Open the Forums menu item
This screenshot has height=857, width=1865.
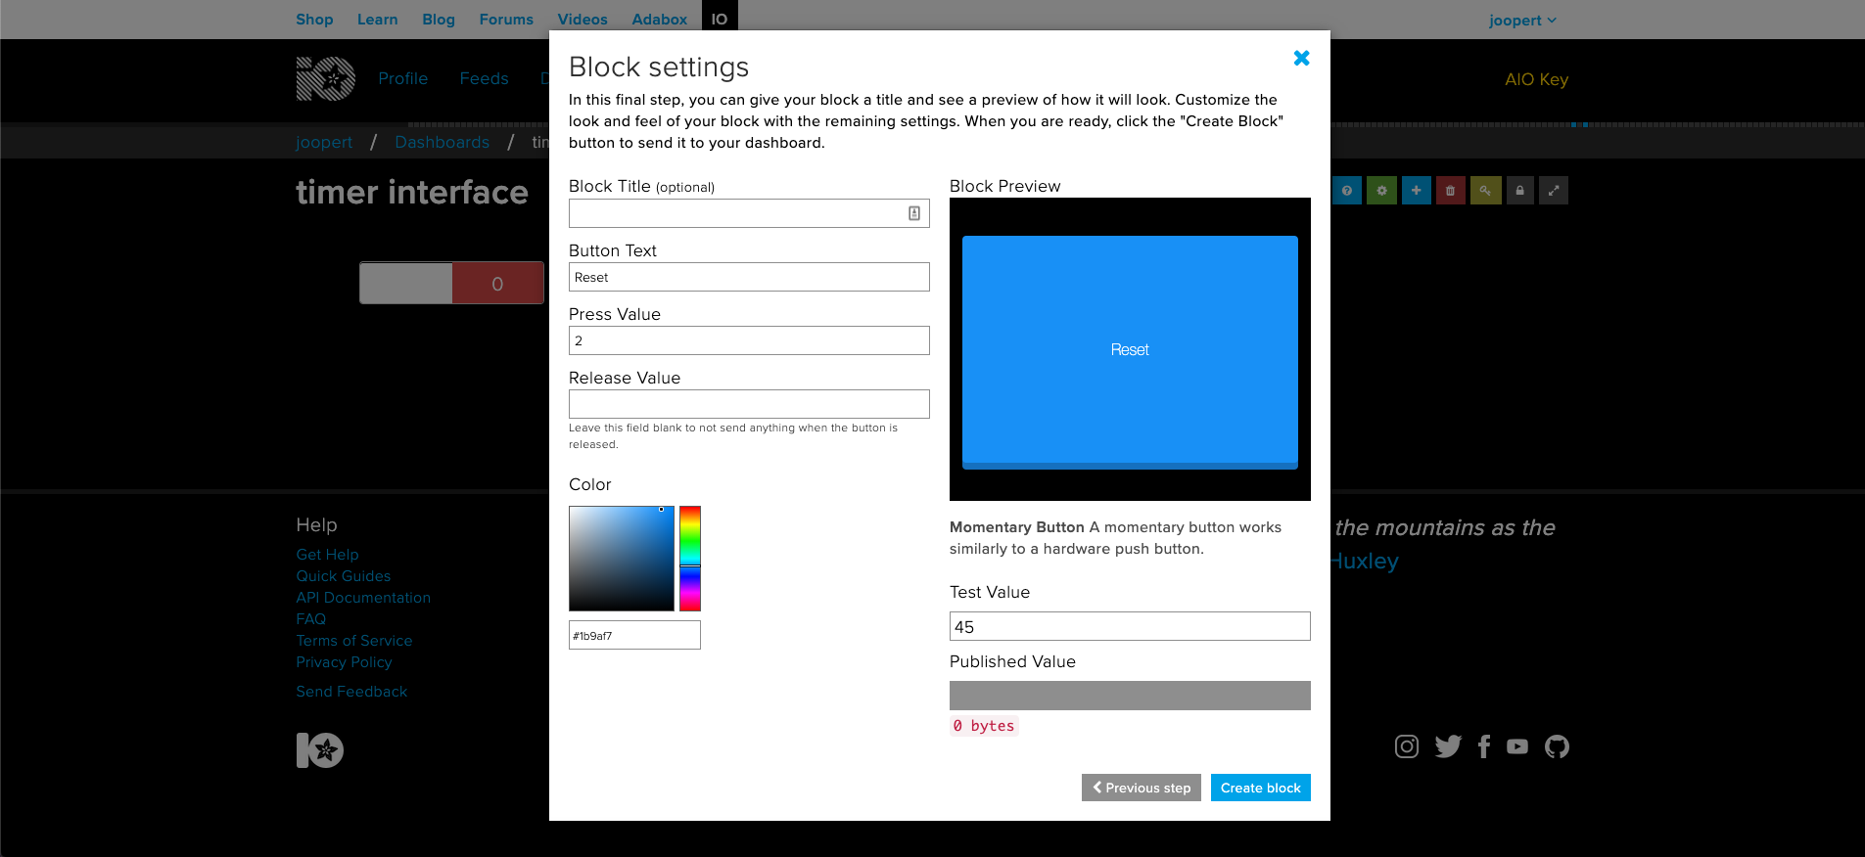(x=506, y=20)
